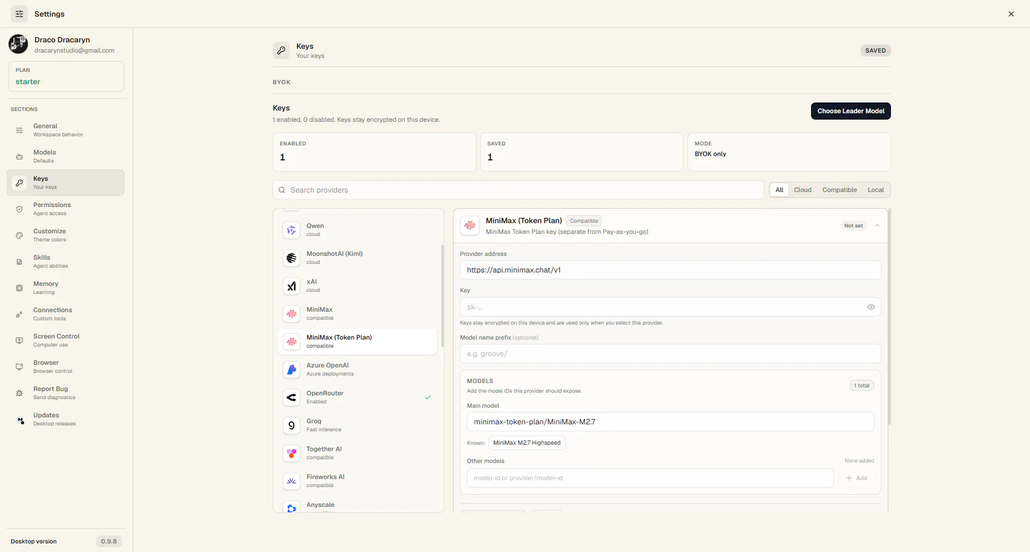1030x552 pixels.
Task: Click the MiniMax M2.7 Highspeed known model chip
Action: pos(527,443)
